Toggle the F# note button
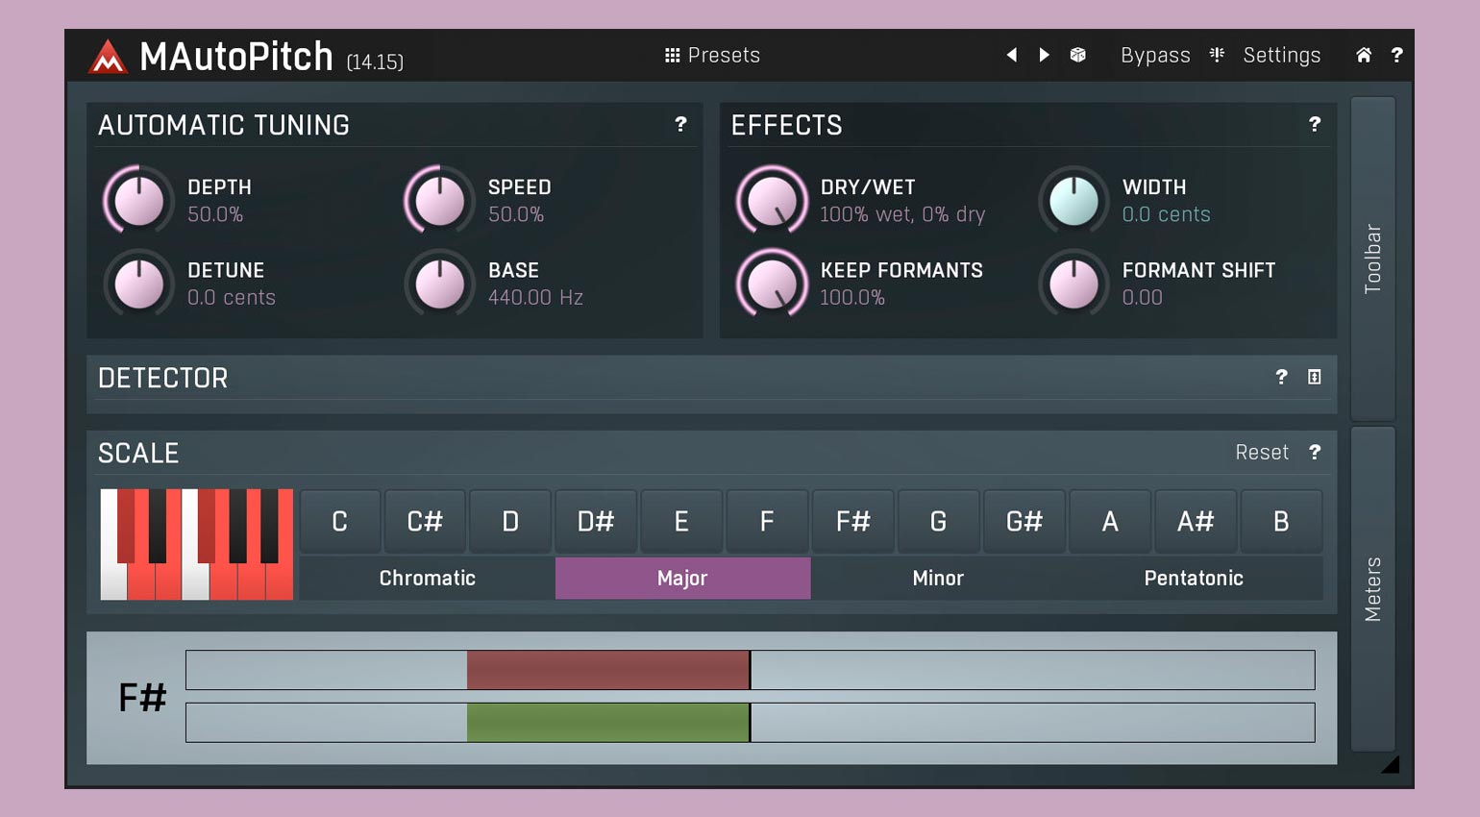Screen dimensions: 1480x817 (852, 521)
